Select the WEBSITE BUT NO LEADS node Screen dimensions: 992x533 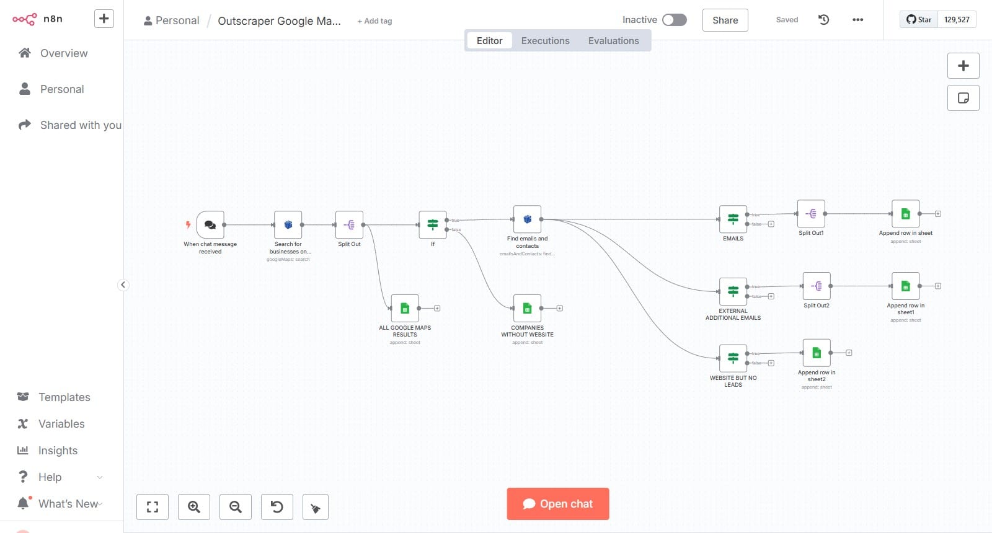(x=733, y=359)
